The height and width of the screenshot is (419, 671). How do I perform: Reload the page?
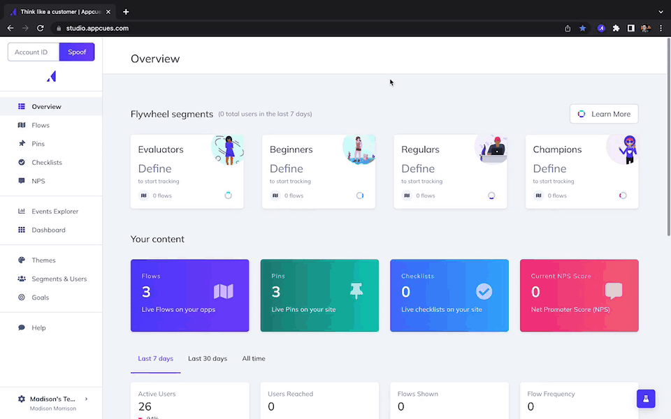click(x=41, y=28)
